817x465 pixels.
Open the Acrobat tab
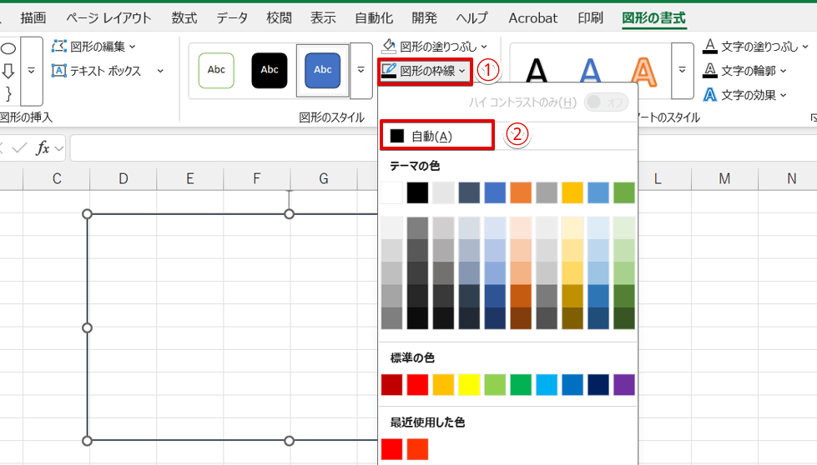pyautogui.click(x=533, y=17)
